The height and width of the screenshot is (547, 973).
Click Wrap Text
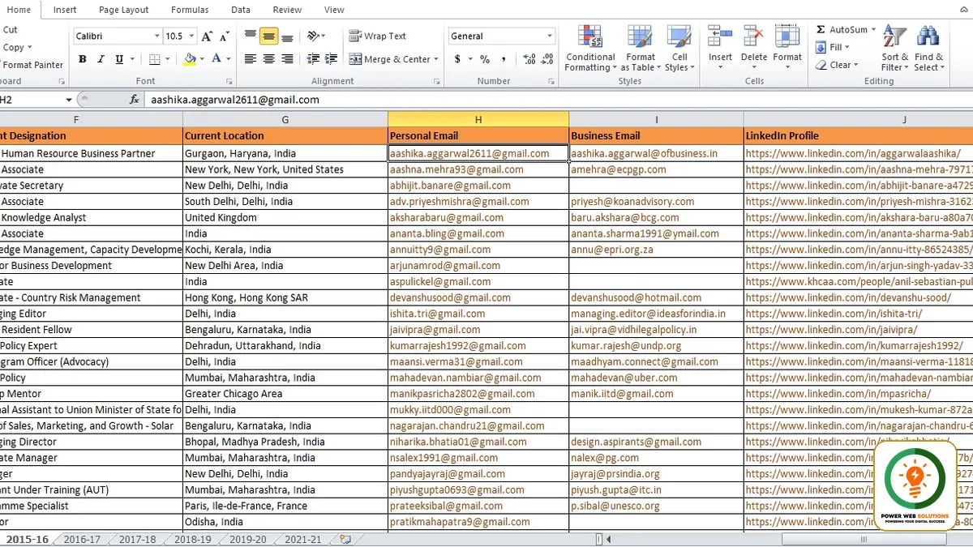[x=378, y=36]
